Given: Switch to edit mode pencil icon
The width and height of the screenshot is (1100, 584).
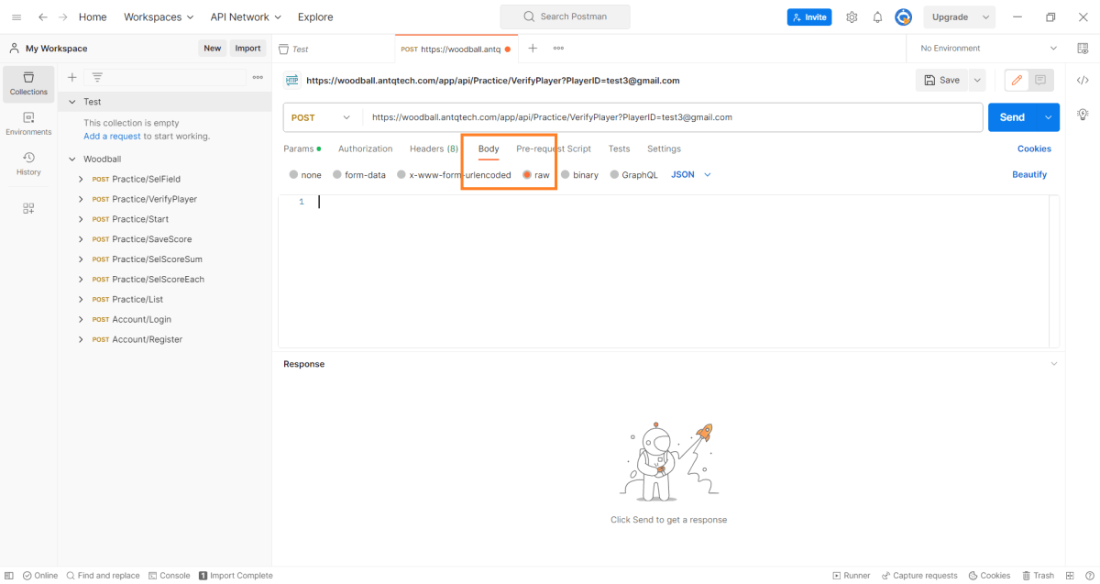Looking at the screenshot, I should click(1017, 81).
